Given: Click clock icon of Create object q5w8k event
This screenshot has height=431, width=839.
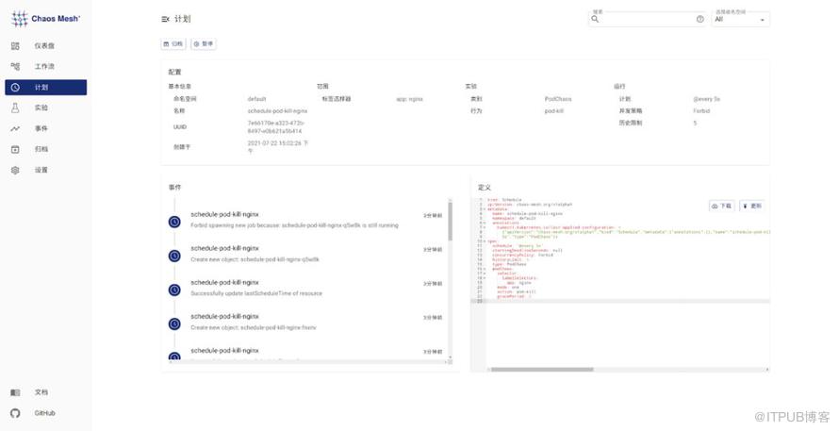Looking at the screenshot, I should coord(174,256).
